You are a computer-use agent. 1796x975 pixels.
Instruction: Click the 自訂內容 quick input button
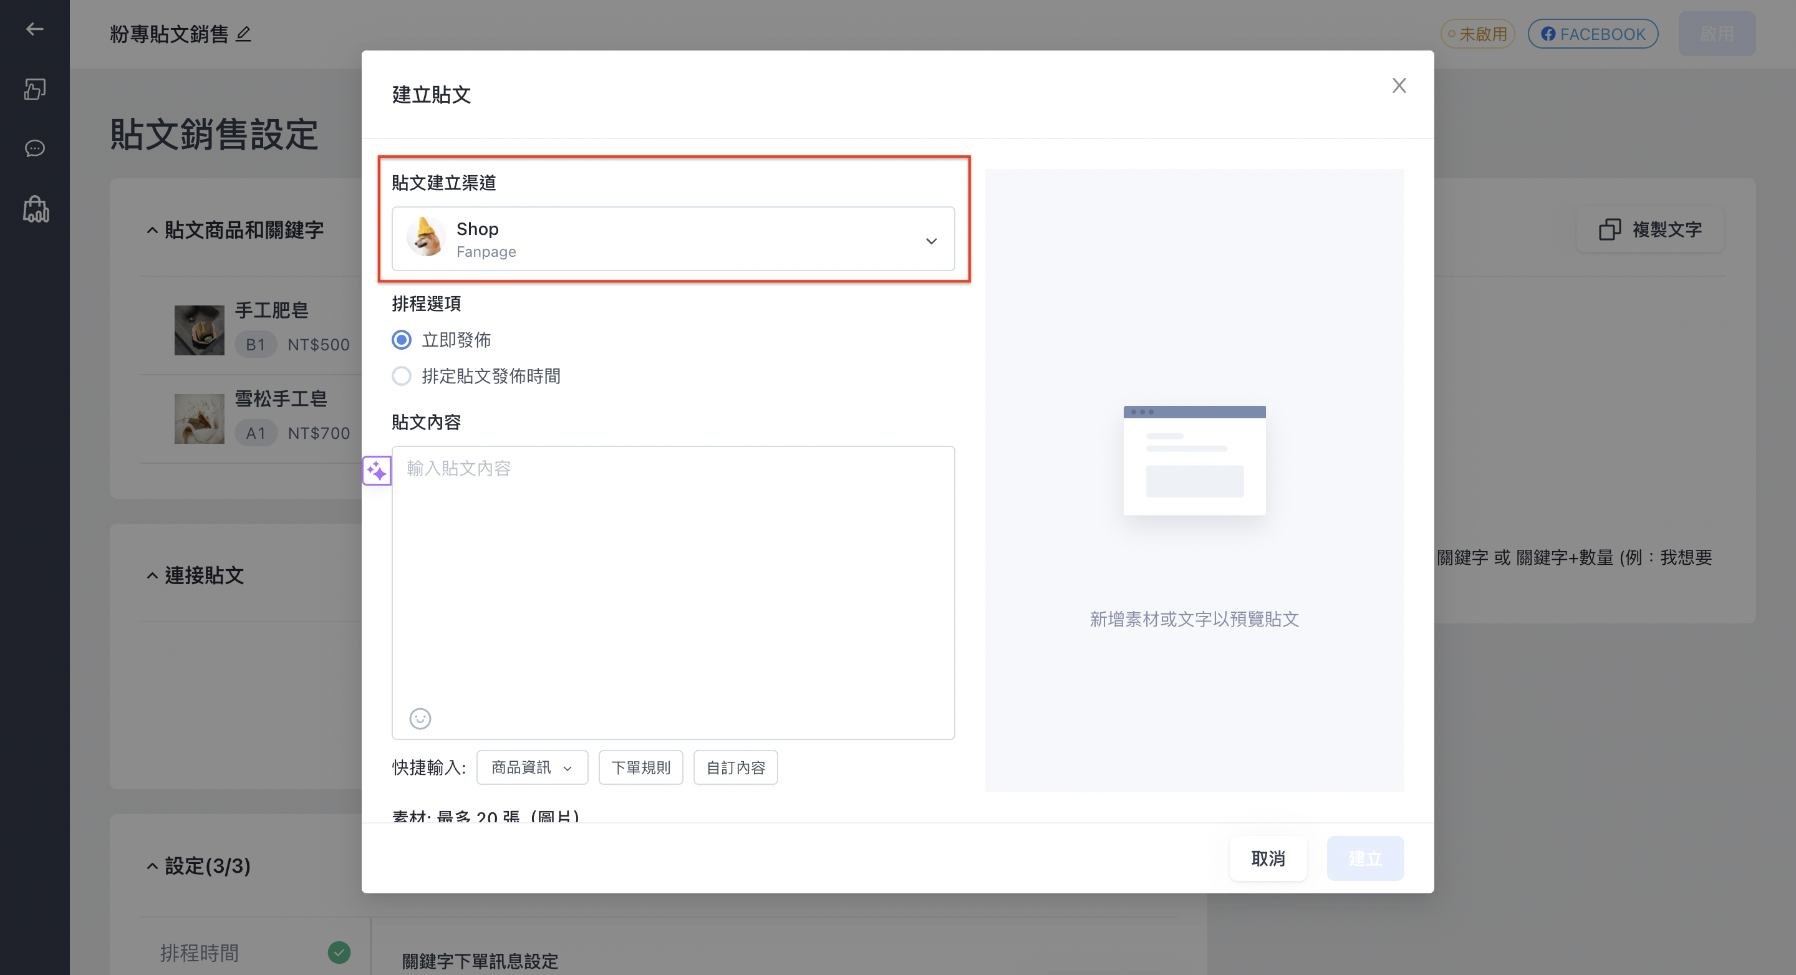736,767
